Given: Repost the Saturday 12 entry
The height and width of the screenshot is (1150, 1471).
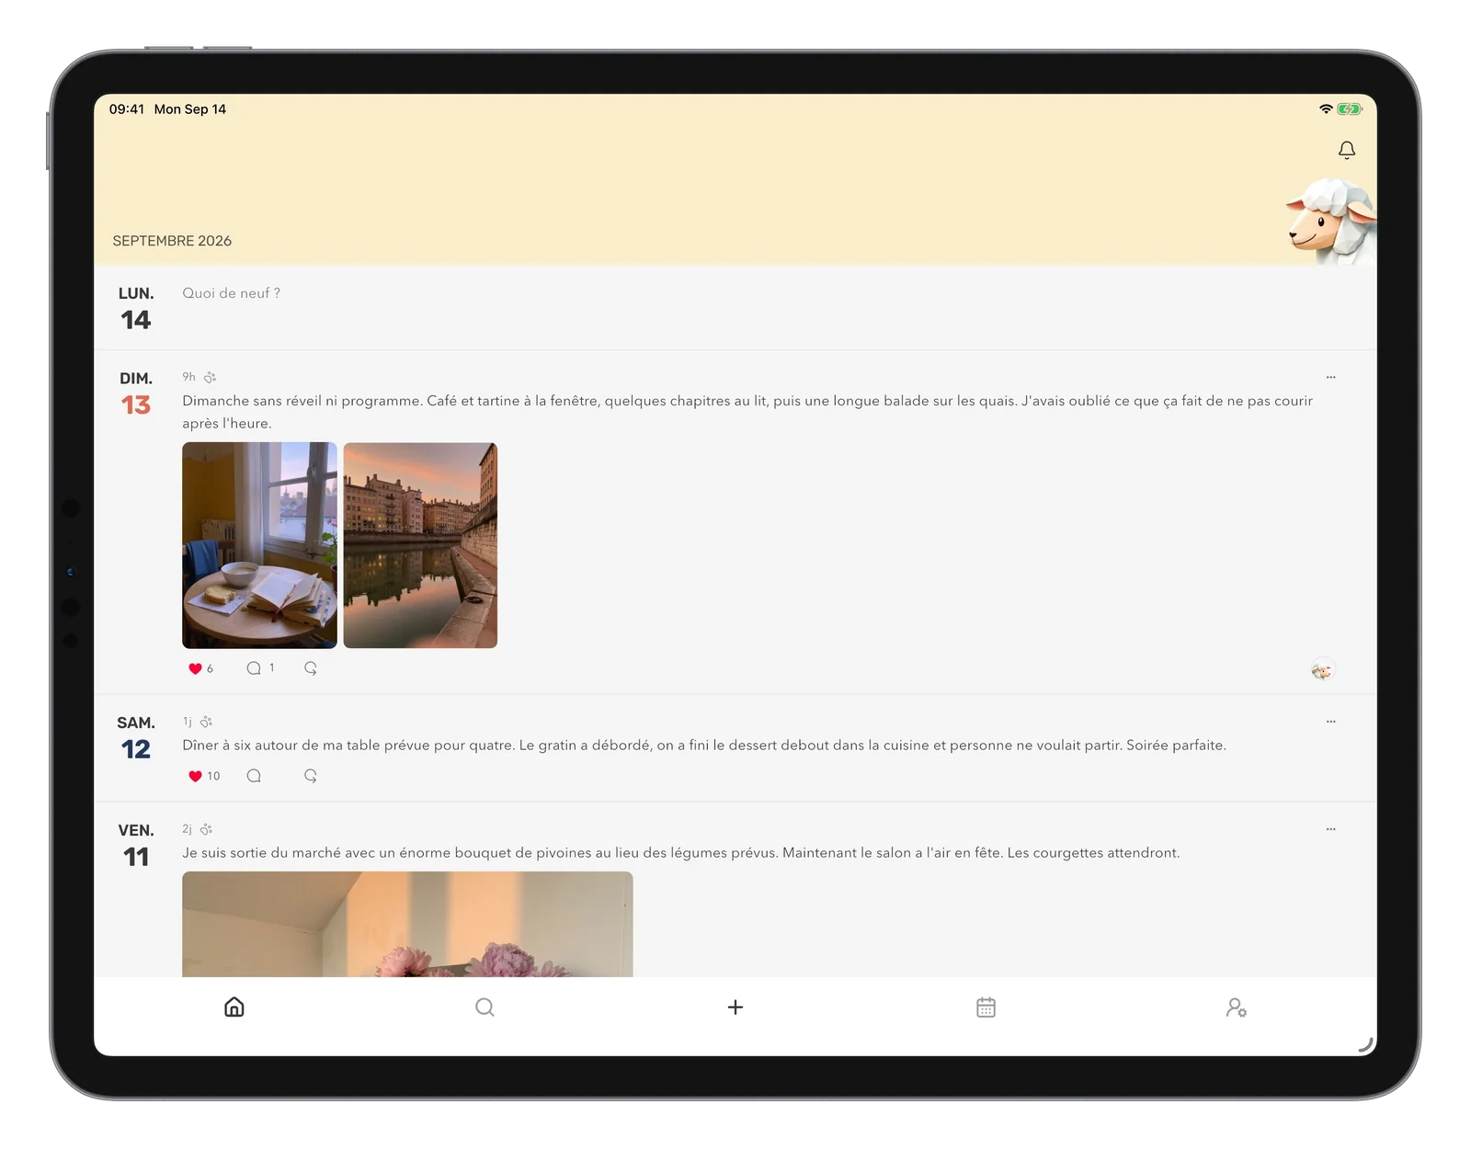Looking at the screenshot, I should pyautogui.click(x=311, y=776).
